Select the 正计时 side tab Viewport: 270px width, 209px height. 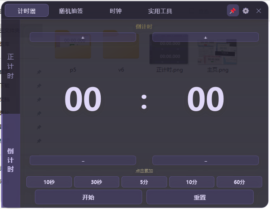(11, 66)
